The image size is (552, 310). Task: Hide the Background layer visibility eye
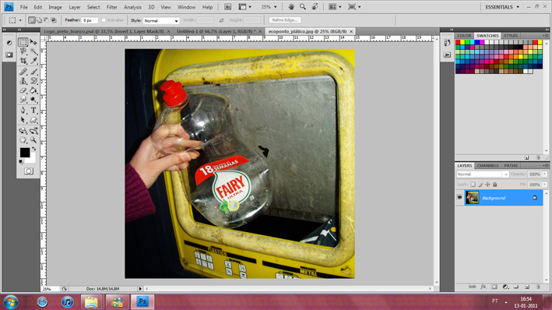click(459, 198)
